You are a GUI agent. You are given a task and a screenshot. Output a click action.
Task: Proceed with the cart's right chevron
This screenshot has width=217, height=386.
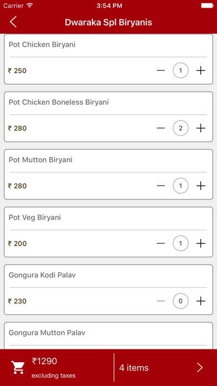click(200, 368)
